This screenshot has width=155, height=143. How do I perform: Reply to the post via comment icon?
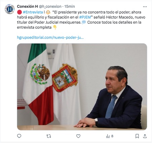[19, 136]
